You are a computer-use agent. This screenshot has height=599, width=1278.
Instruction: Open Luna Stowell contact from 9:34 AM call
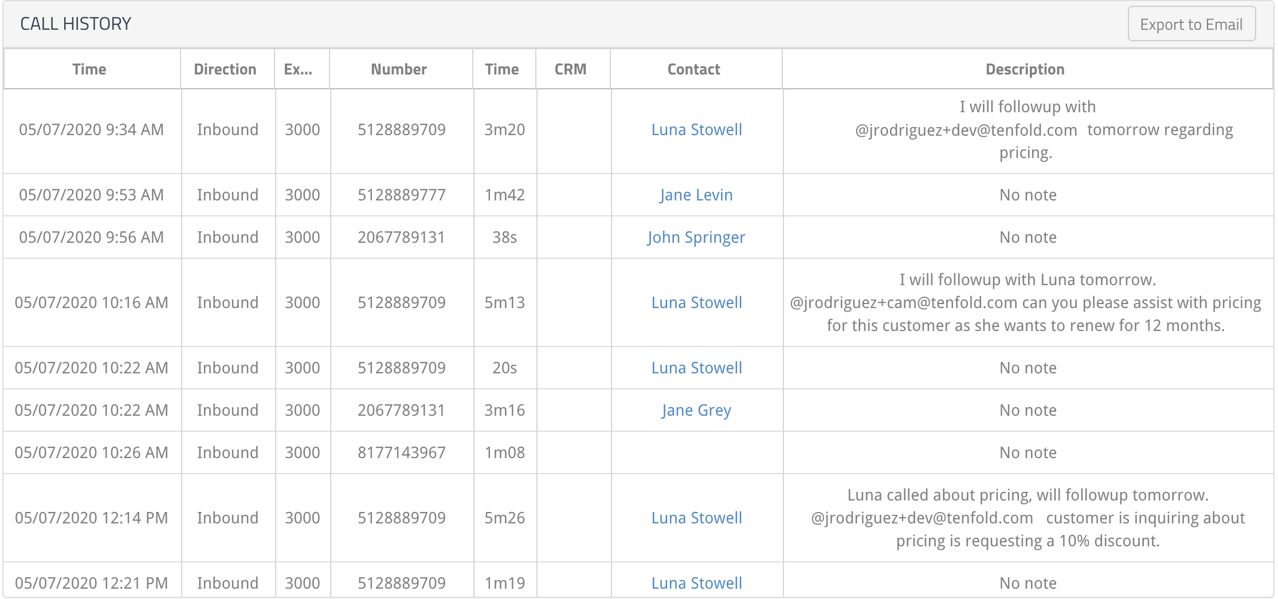click(696, 130)
